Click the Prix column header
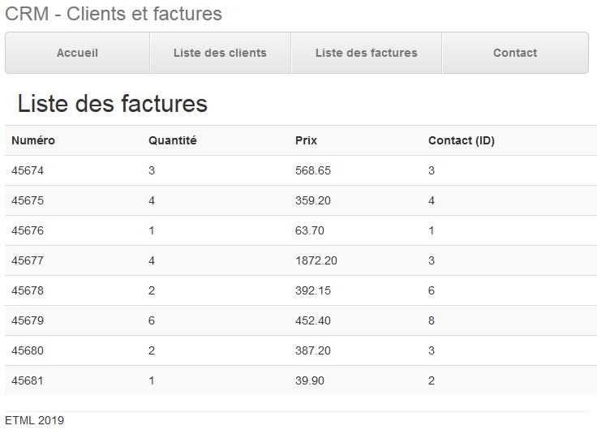 coord(306,140)
